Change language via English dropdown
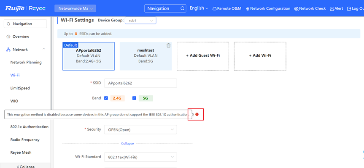The image size is (364, 168). pos(199,8)
